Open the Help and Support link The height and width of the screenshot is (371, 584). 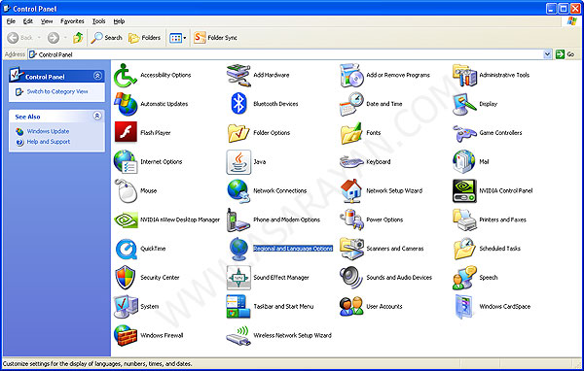(x=49, y=142)
